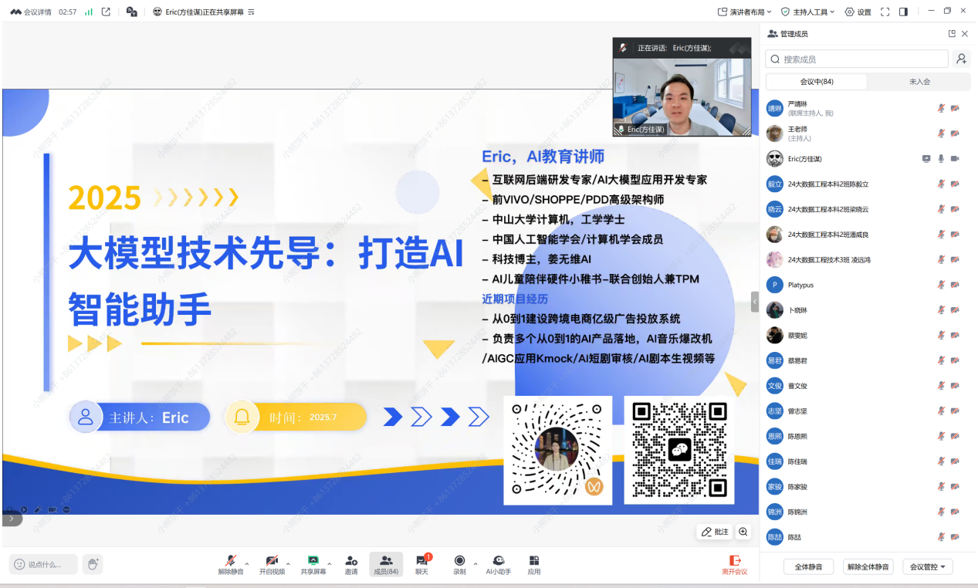Start recording with the 录制 icon
Screen dimensions: 978x588
(460, 564)
